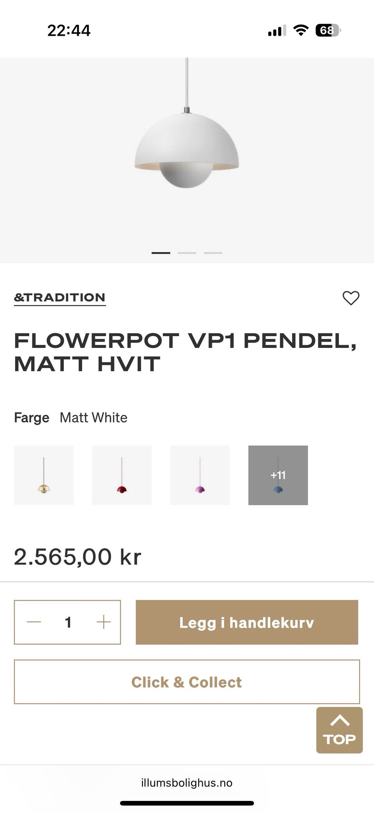
Task: Decrease quantity with minus icon
Action: [x=34, y=622]
